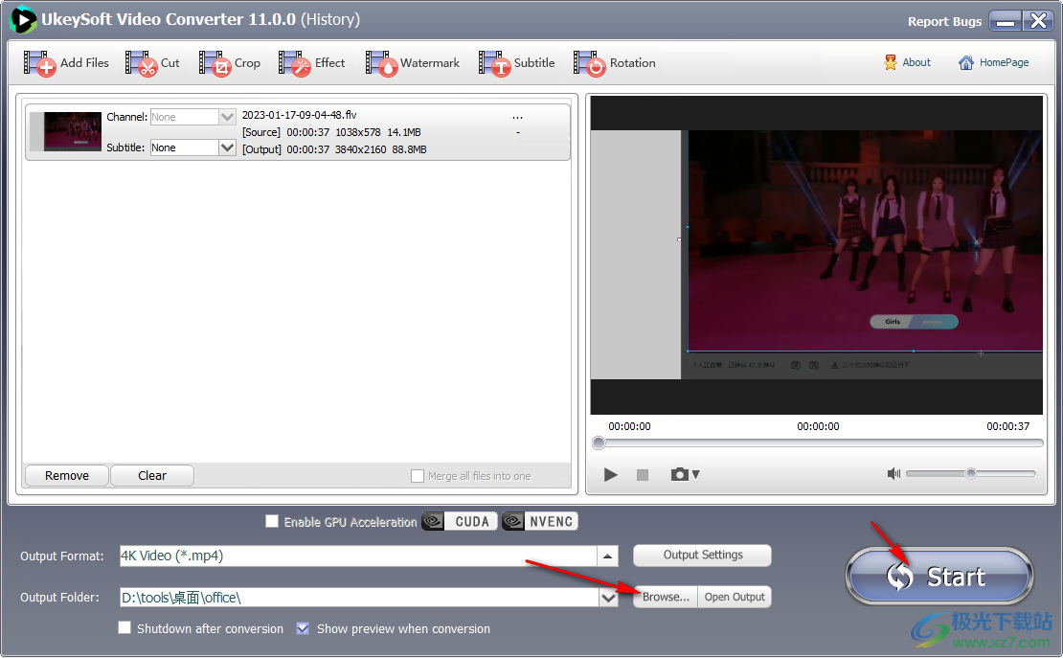Click Open Output button
1063x658 pixels.
tap(735, 597)
